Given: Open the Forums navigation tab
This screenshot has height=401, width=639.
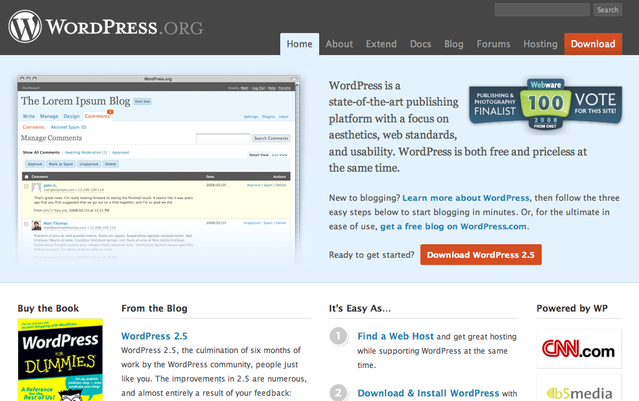Looking at the screenshot, I should pyautogui.click(x=493, y=44).
